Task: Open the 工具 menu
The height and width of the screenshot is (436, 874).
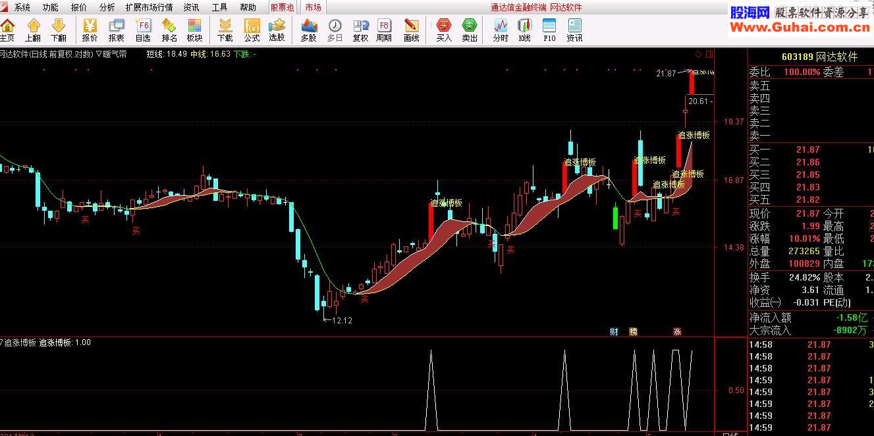Action: pos(219,7)
